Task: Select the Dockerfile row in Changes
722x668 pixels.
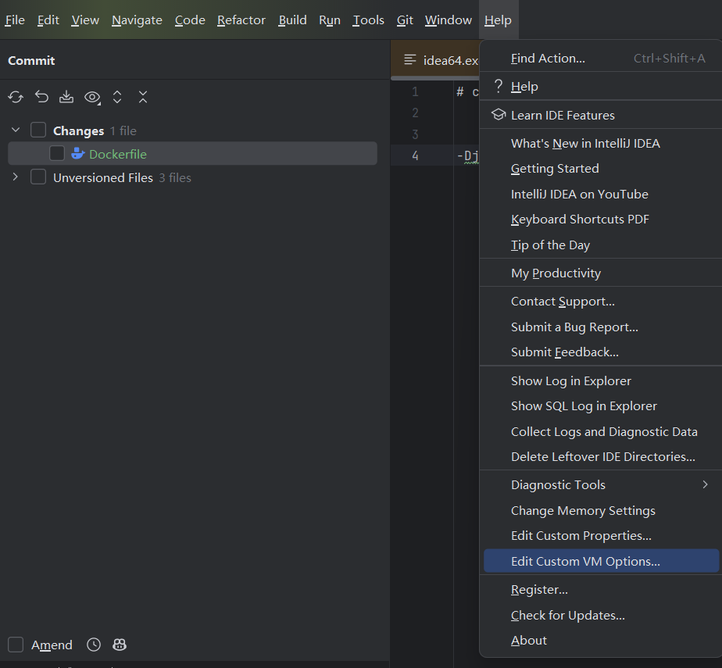Action: (x=192, y=154)
